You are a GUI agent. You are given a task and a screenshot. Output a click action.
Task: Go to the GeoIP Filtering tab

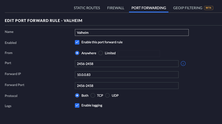click(x=188, y=8)
